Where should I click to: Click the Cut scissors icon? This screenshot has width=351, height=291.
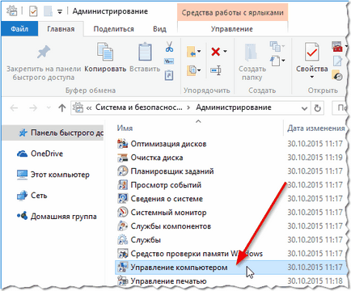[x=169, y=47]
